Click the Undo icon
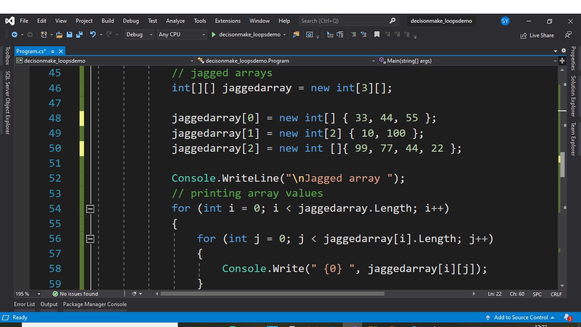The image size is (581, 327). pos(93,34)
